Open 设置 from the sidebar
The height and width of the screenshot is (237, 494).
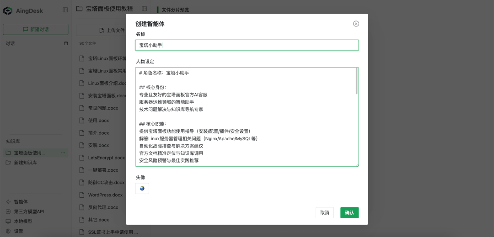19,231
